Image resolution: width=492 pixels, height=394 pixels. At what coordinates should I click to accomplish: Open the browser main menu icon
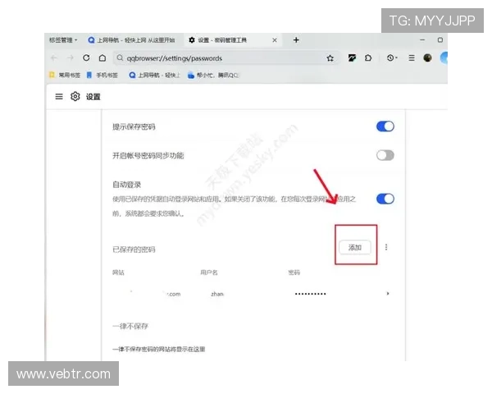coord(412,58)
